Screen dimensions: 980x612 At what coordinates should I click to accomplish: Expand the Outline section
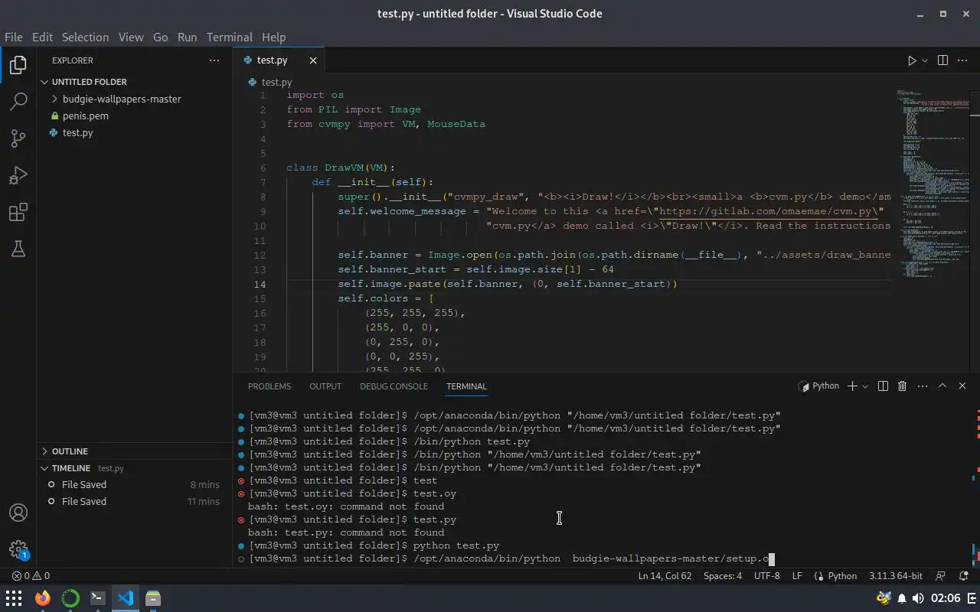[70, 451]
